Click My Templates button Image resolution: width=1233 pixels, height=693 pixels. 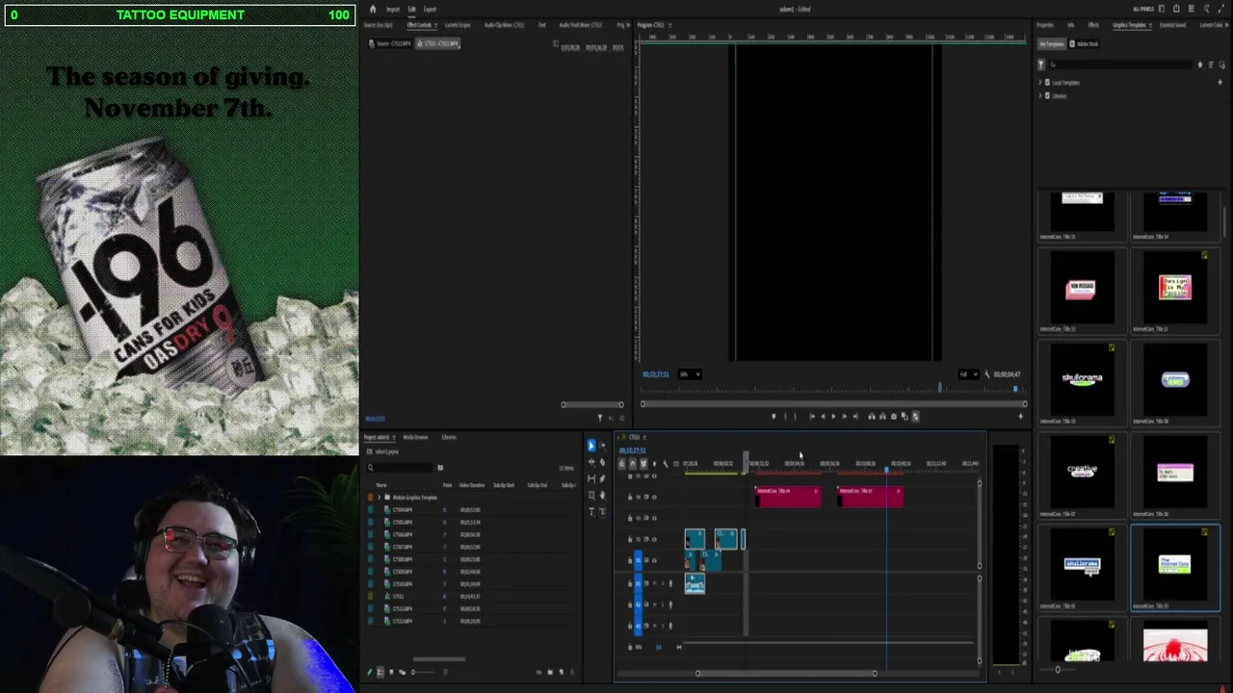point(1052,44)
